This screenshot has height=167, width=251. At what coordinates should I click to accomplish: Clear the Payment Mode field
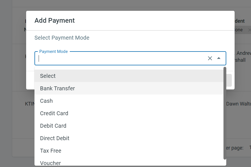210,58
